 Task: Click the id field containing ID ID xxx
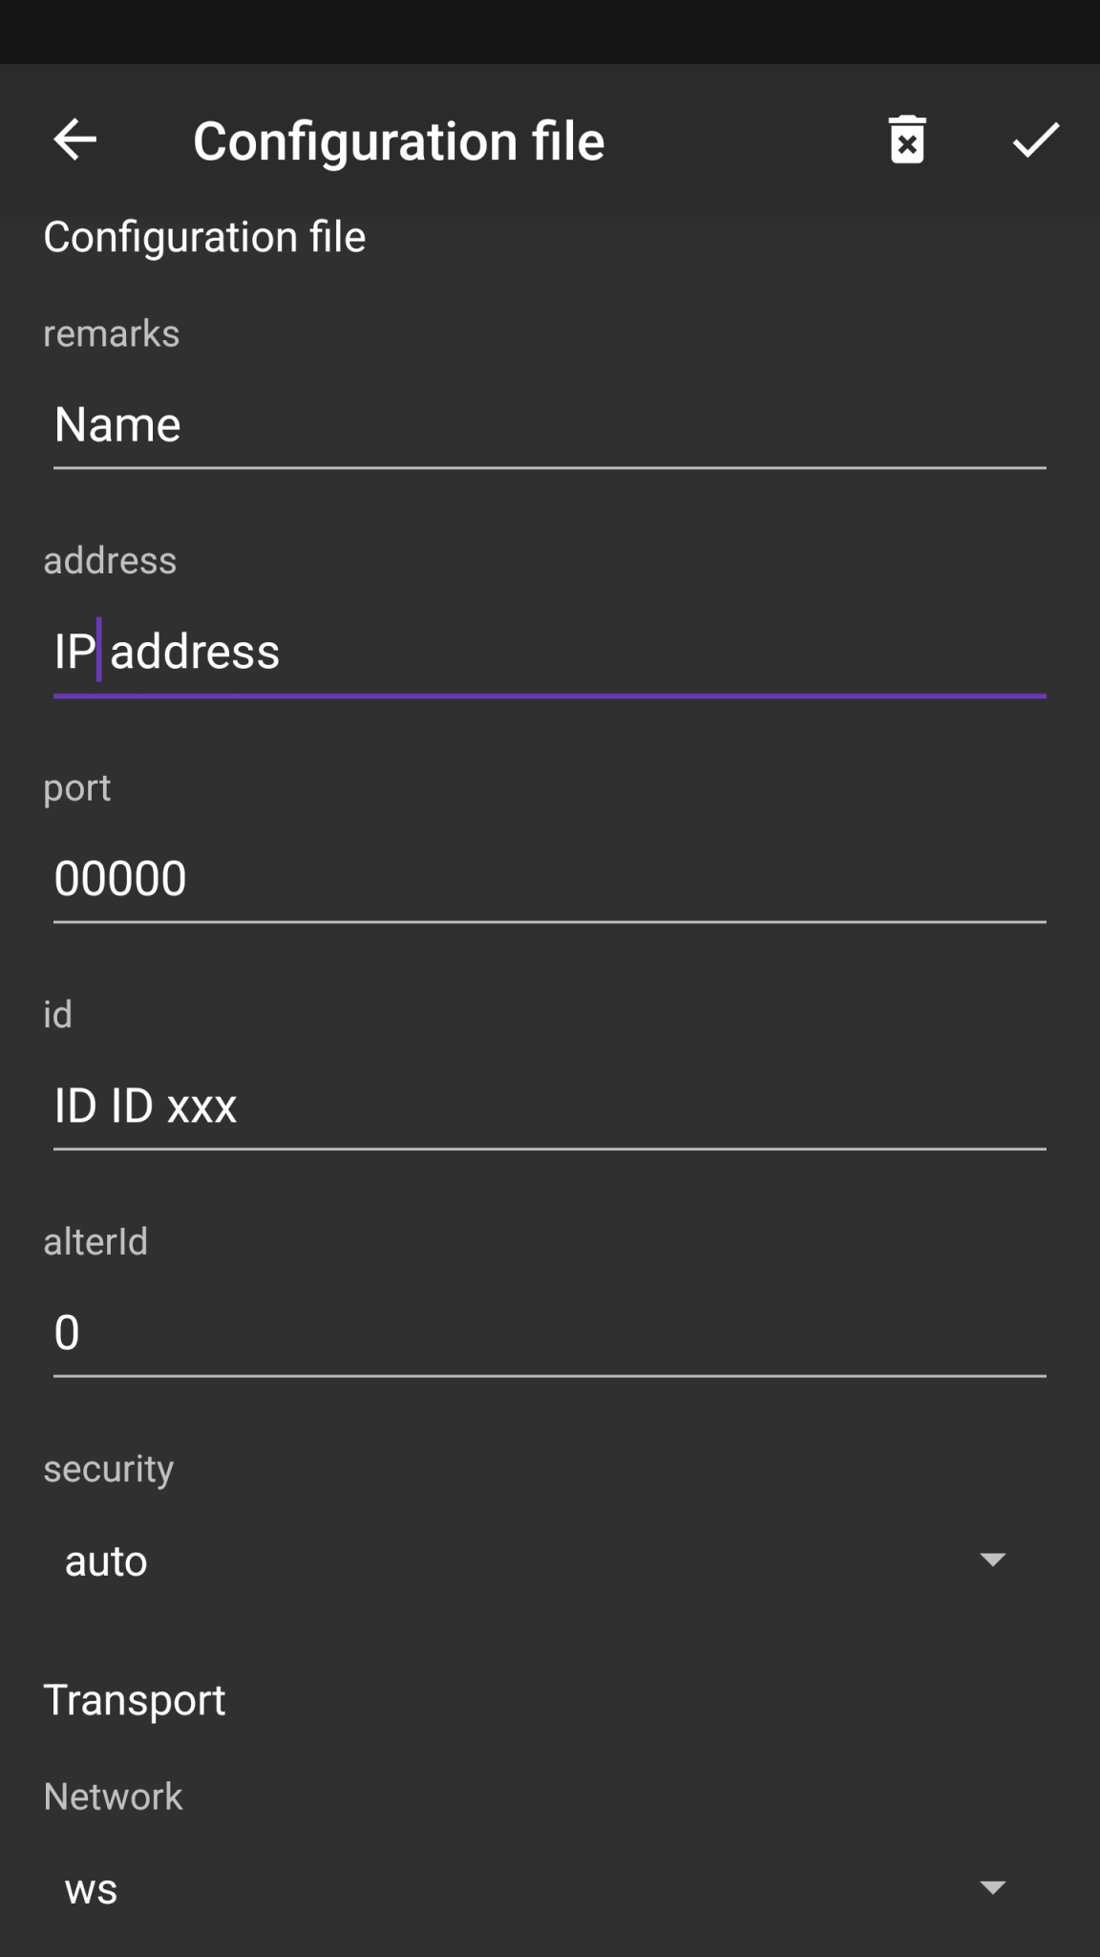549,1104
